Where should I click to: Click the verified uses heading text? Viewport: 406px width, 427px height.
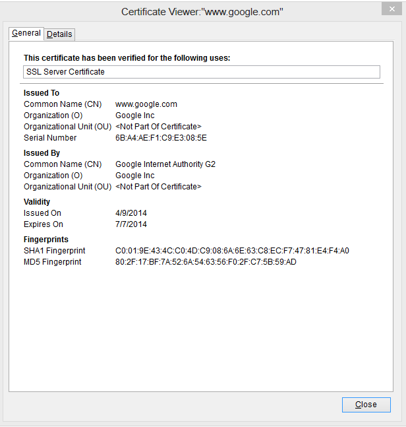coord(127,58)
